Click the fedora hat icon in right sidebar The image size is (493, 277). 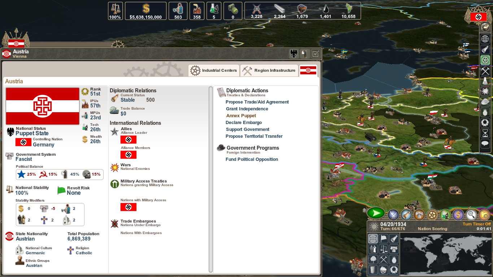pyautogui.click(x=485, y=102)
